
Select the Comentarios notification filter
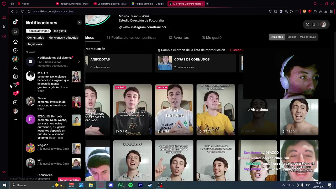point(35,38)
